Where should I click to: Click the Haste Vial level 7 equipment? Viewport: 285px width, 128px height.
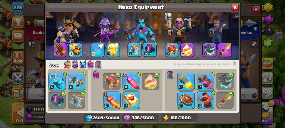point(205,81)
